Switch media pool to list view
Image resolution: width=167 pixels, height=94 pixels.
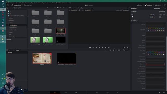click(116, 50)
